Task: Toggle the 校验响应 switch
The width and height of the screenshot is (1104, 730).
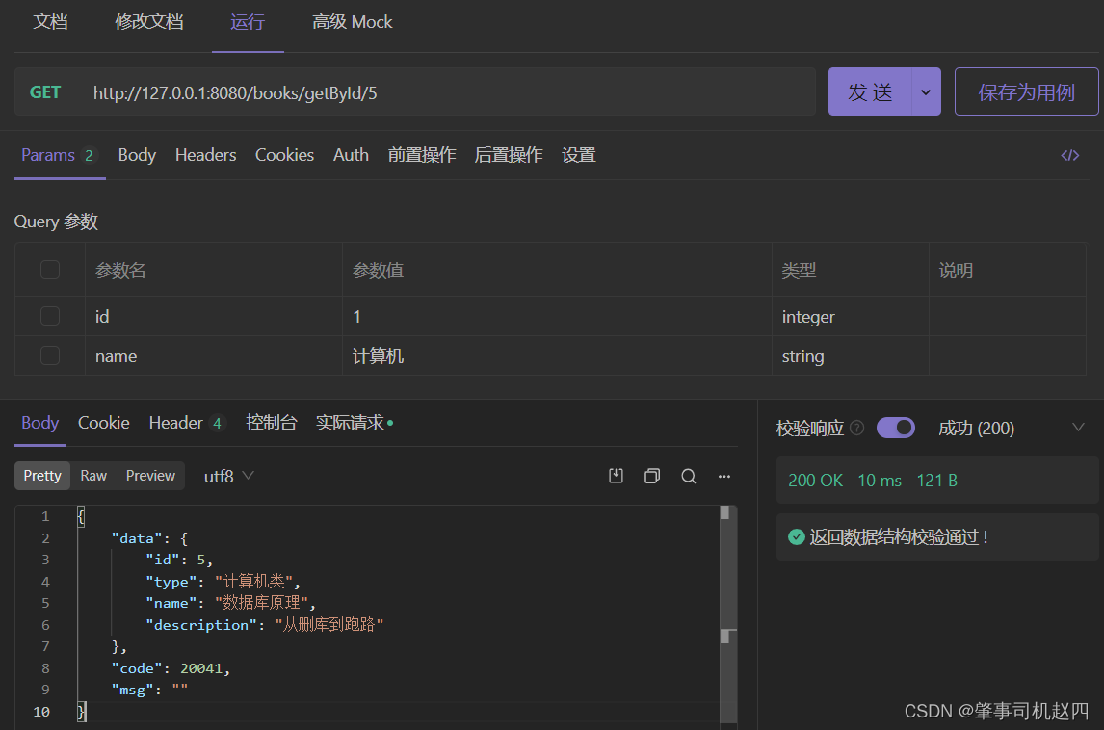Action: (895, 429)
